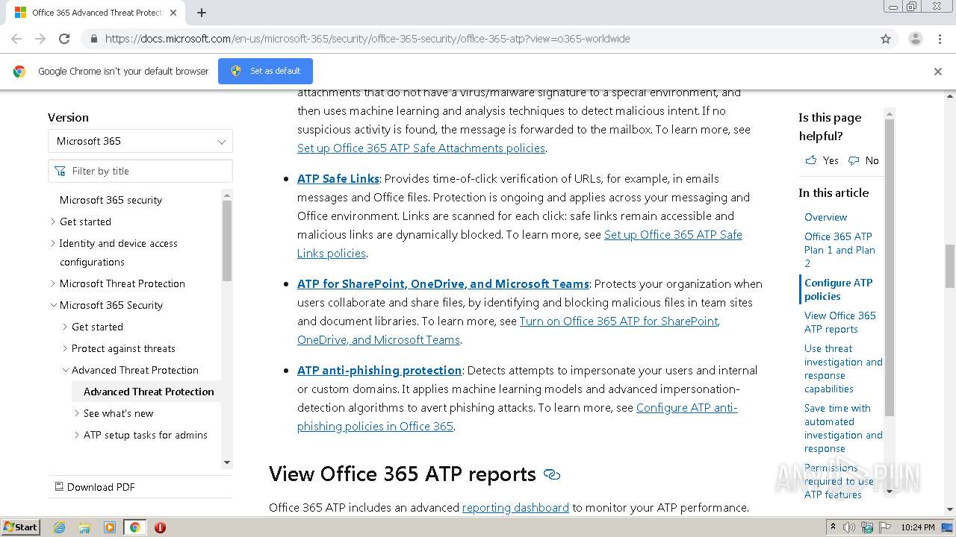Click the Filter by title field

(x=140, y=171)
